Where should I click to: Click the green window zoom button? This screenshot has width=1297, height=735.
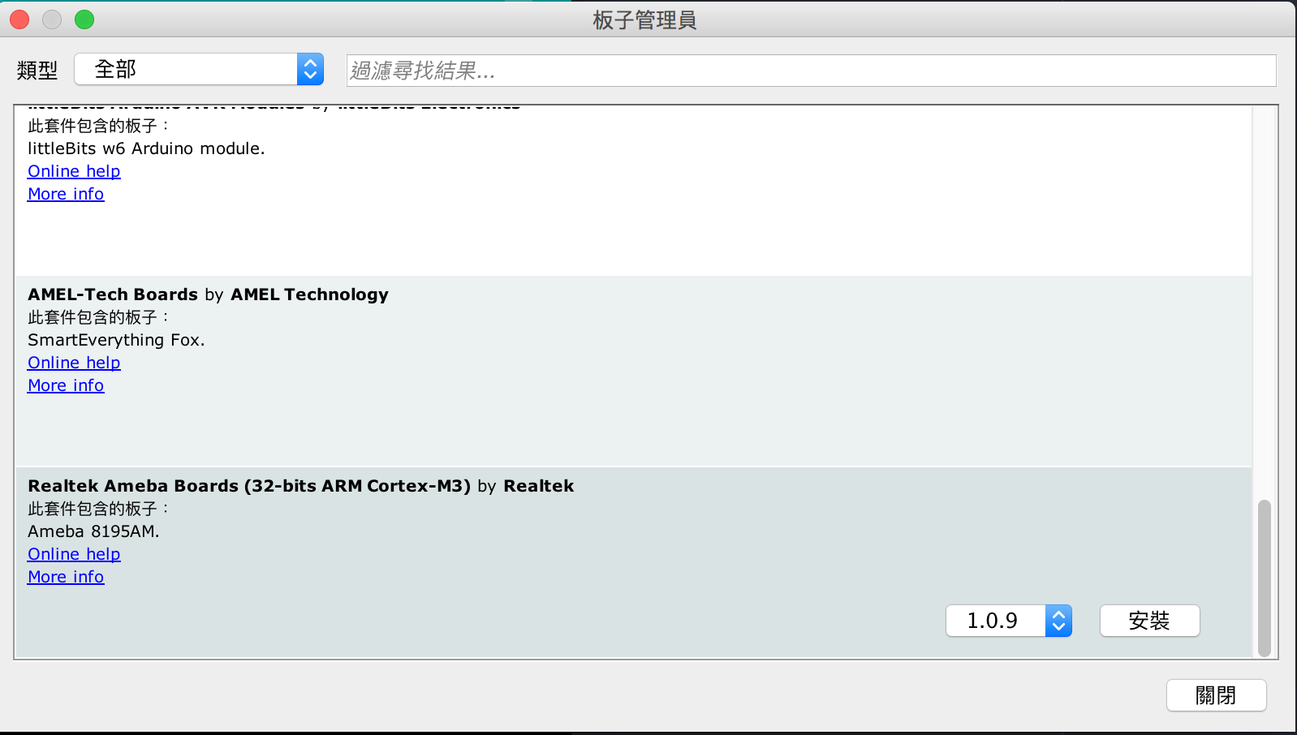[84, 19]
